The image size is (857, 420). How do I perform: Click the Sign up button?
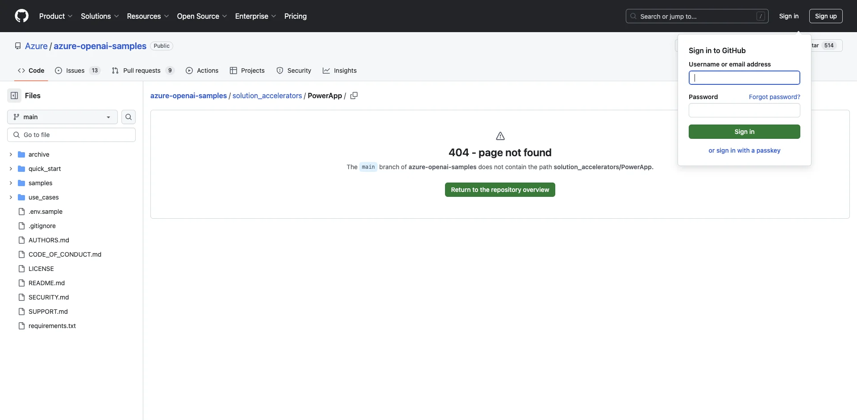[826, 16]
